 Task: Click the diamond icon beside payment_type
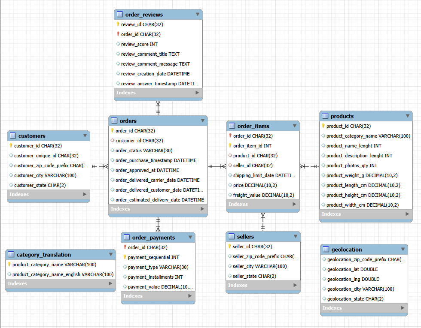pyautogui.click(x=125, y=267)
